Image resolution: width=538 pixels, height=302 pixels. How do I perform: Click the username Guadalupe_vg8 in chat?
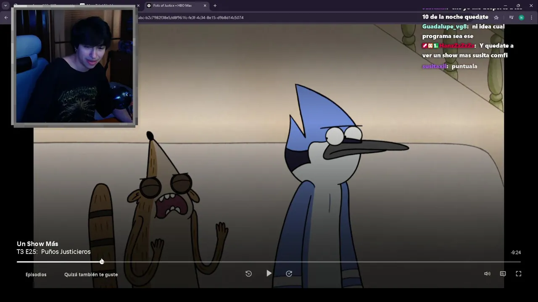click(444, 26)
